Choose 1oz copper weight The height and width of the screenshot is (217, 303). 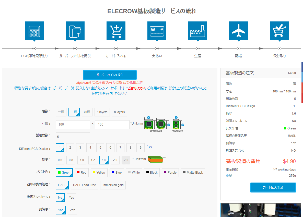tap(61, 210)
